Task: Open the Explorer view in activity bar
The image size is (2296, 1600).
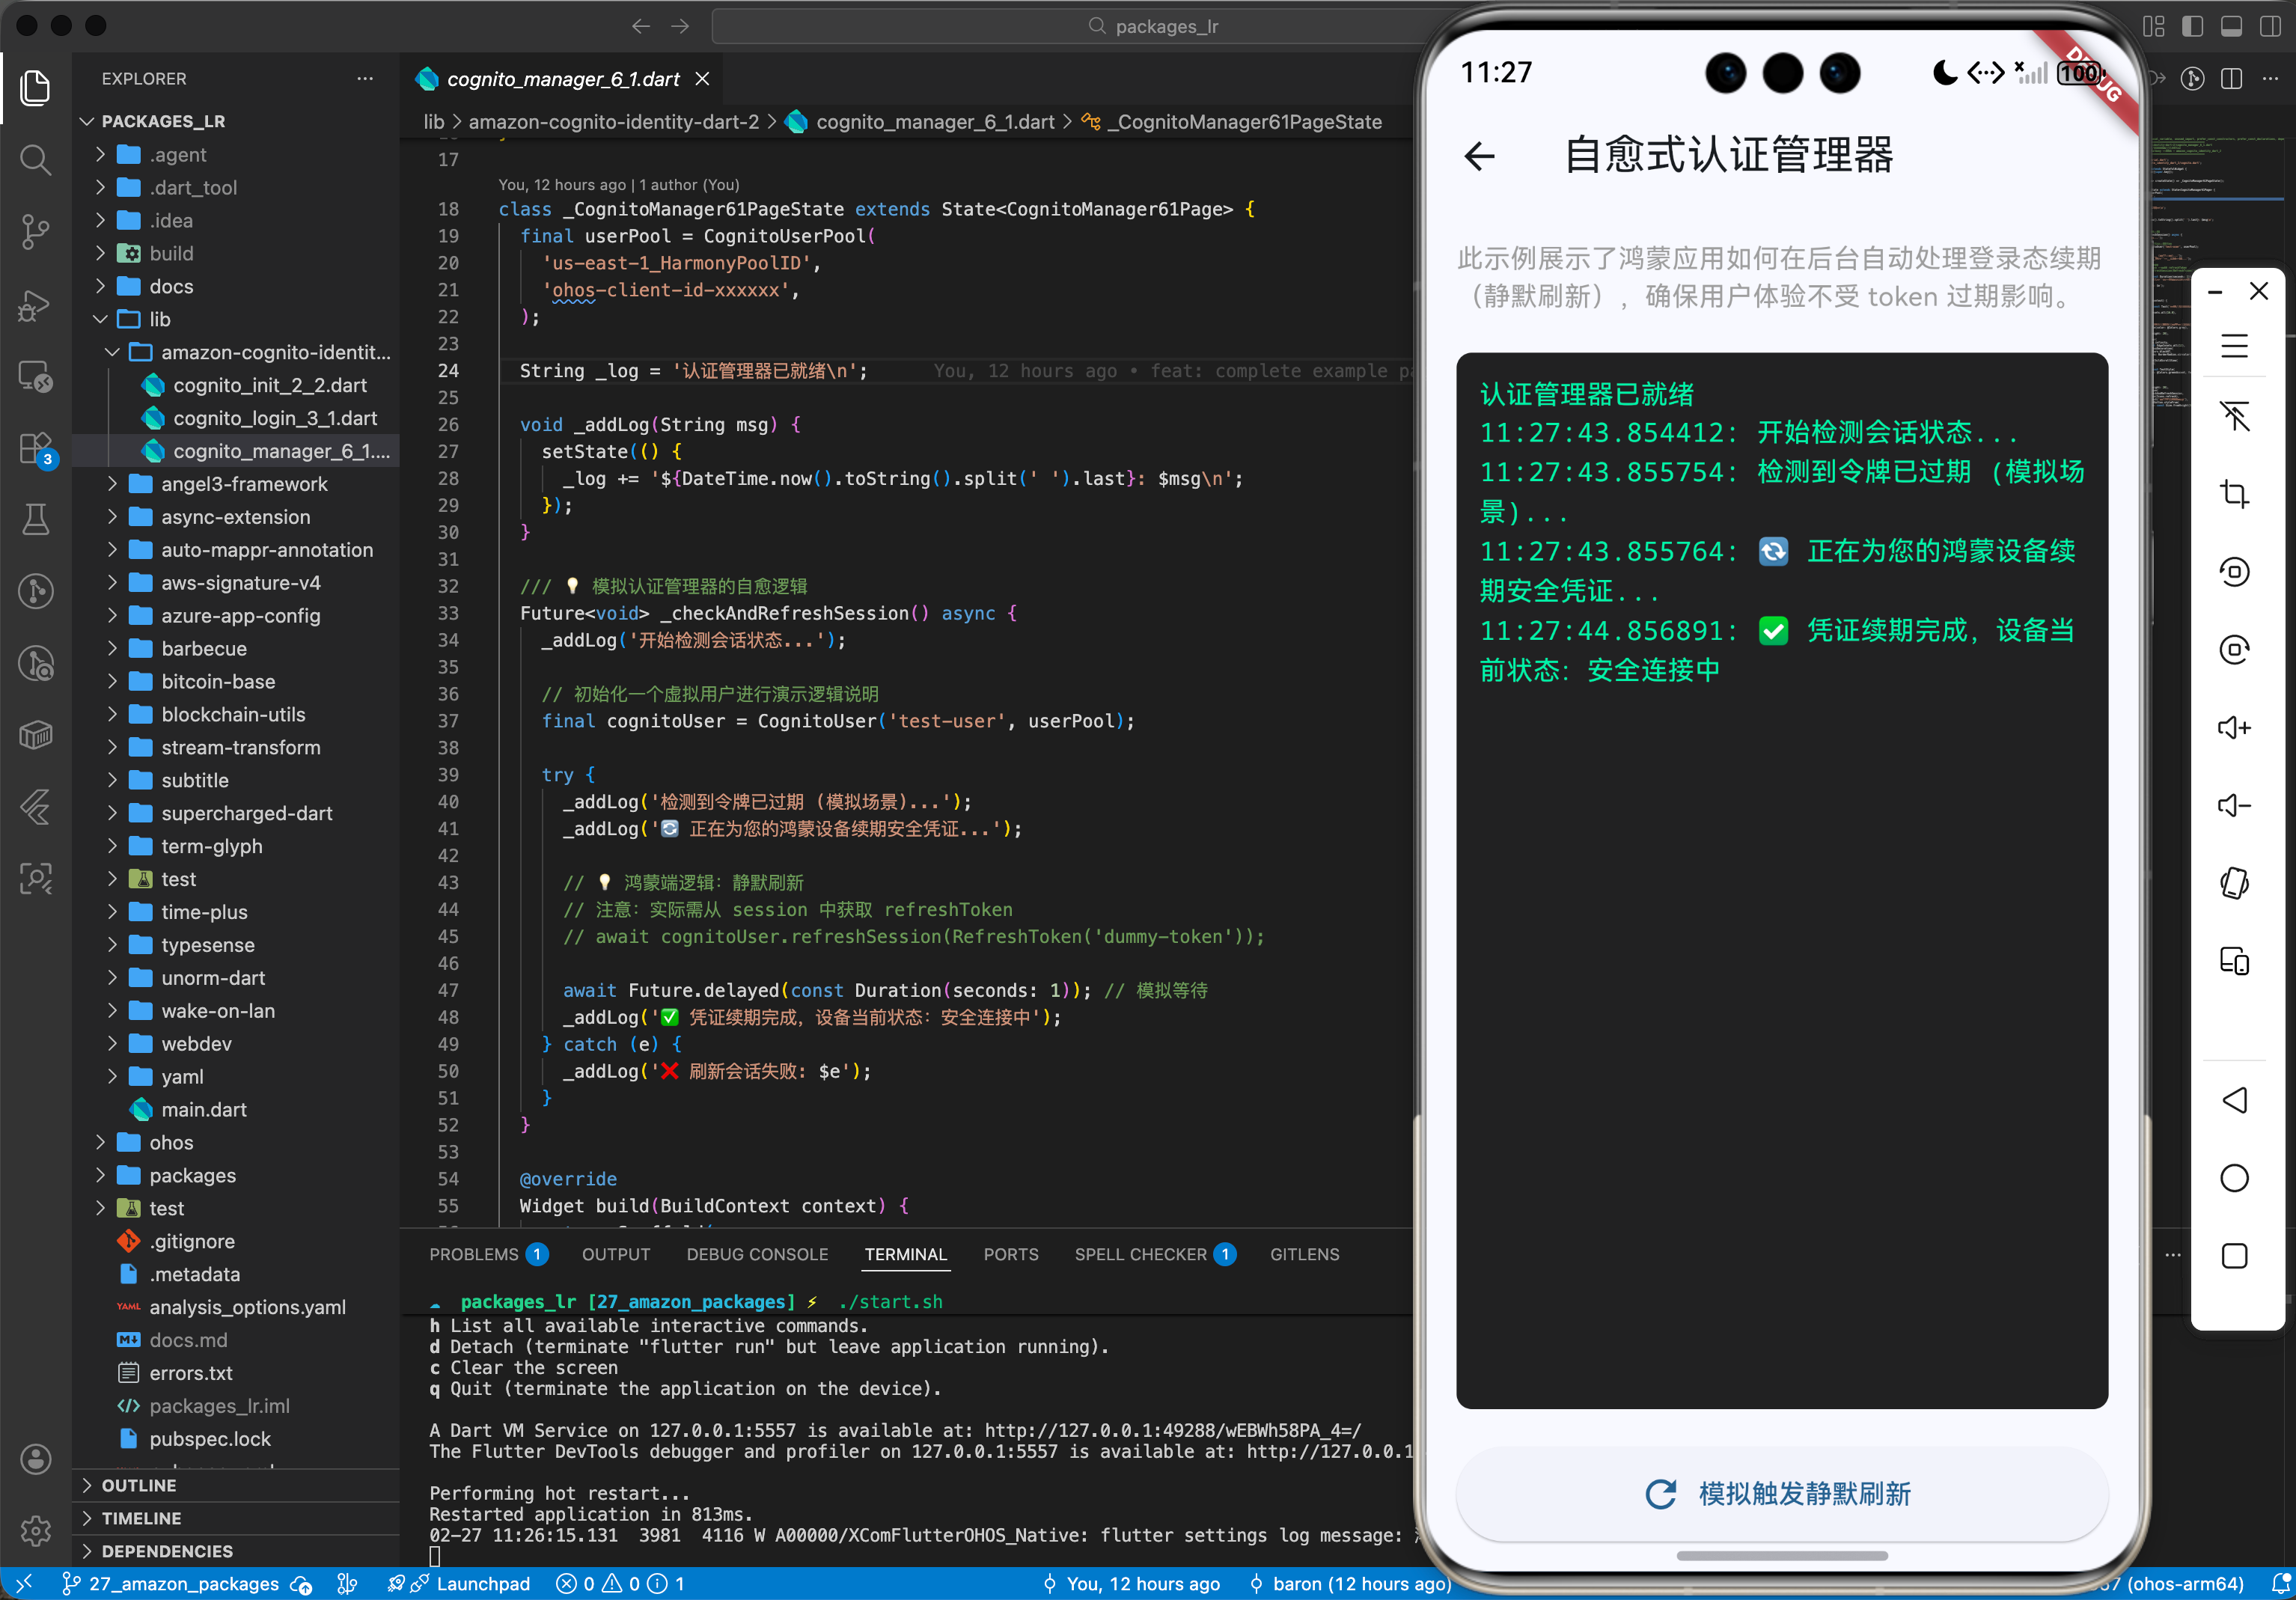Action: 36,87
